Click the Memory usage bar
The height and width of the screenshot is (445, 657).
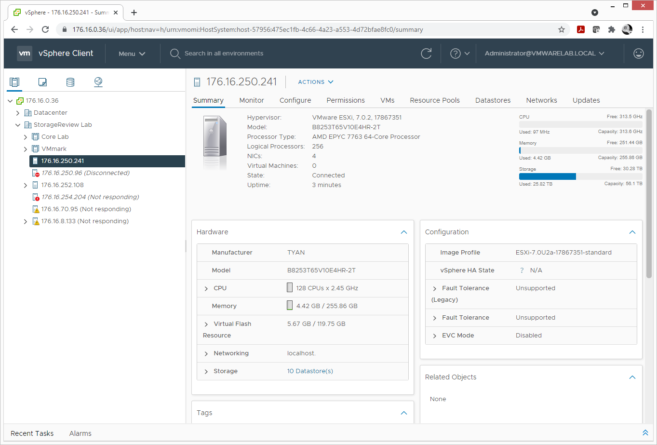(x=581, y=150)
